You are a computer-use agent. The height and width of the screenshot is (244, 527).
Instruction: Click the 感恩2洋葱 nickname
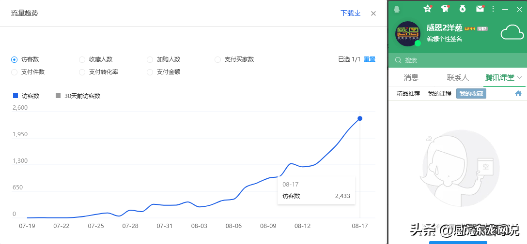[445, 28]
